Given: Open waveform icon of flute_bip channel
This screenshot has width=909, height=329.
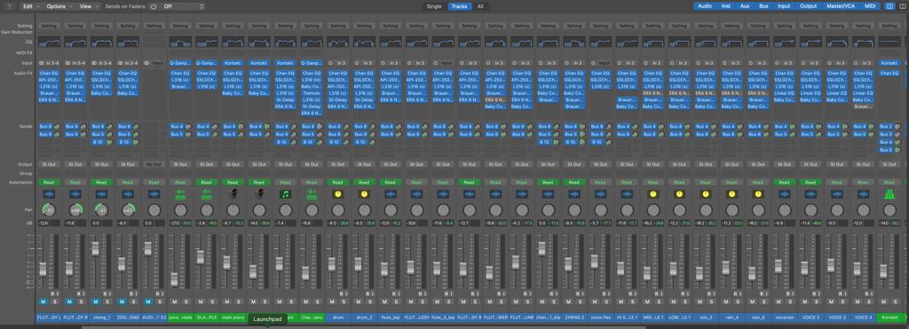Looking at the screenshot, I should [391, 194].
